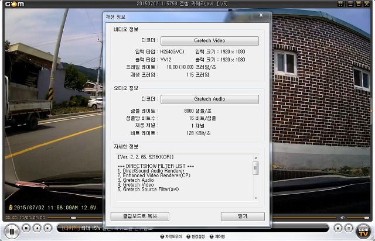Click 클립보드로 복사 copy to clipboard
The width and height of the screenshot is (375, 241).
pyautogui.click(x=140, y=216)
